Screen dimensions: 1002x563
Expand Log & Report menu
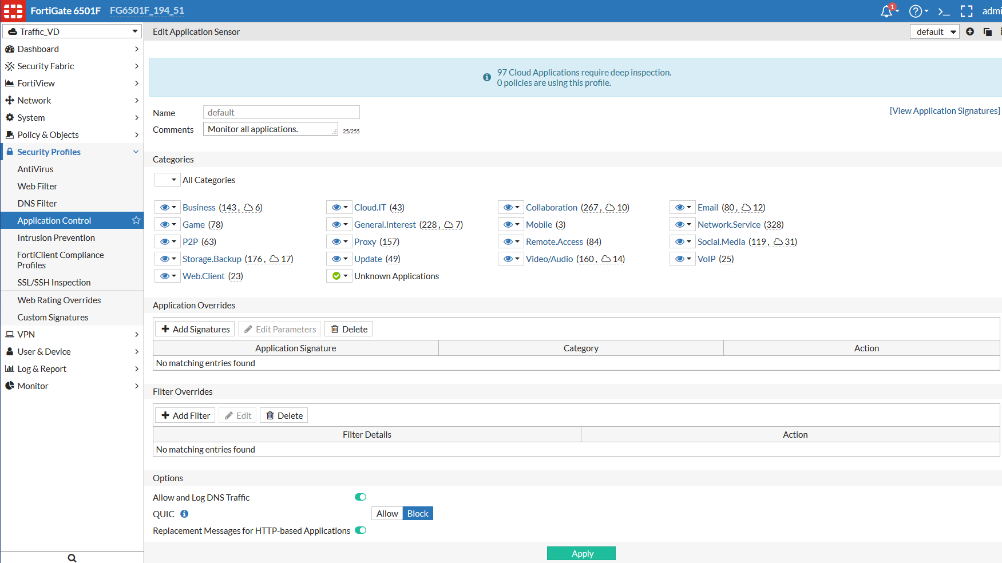click(x=72, y=369)
